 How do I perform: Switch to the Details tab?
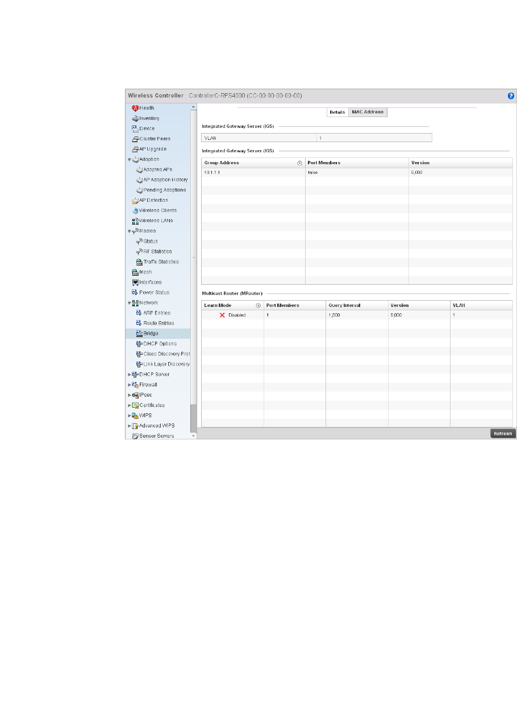(x=337, y=112)
